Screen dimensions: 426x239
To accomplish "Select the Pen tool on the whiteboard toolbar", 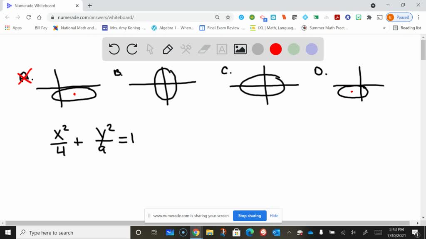I will 168,49.
